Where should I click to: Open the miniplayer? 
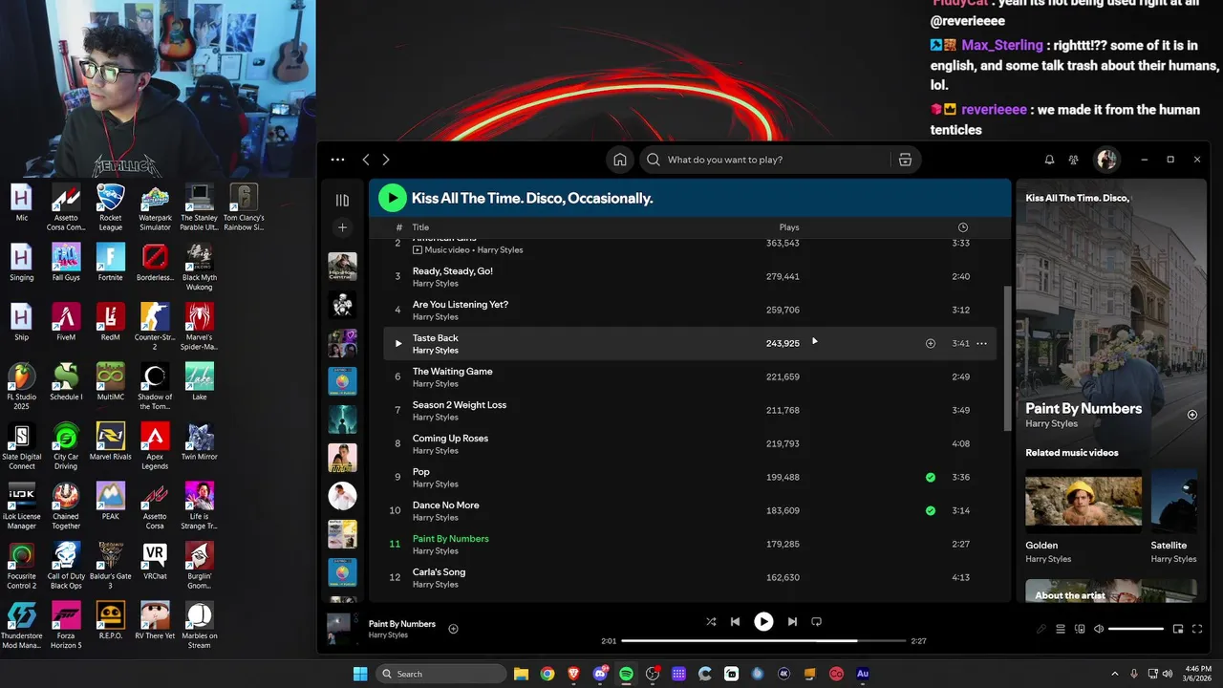(1178, 629)
